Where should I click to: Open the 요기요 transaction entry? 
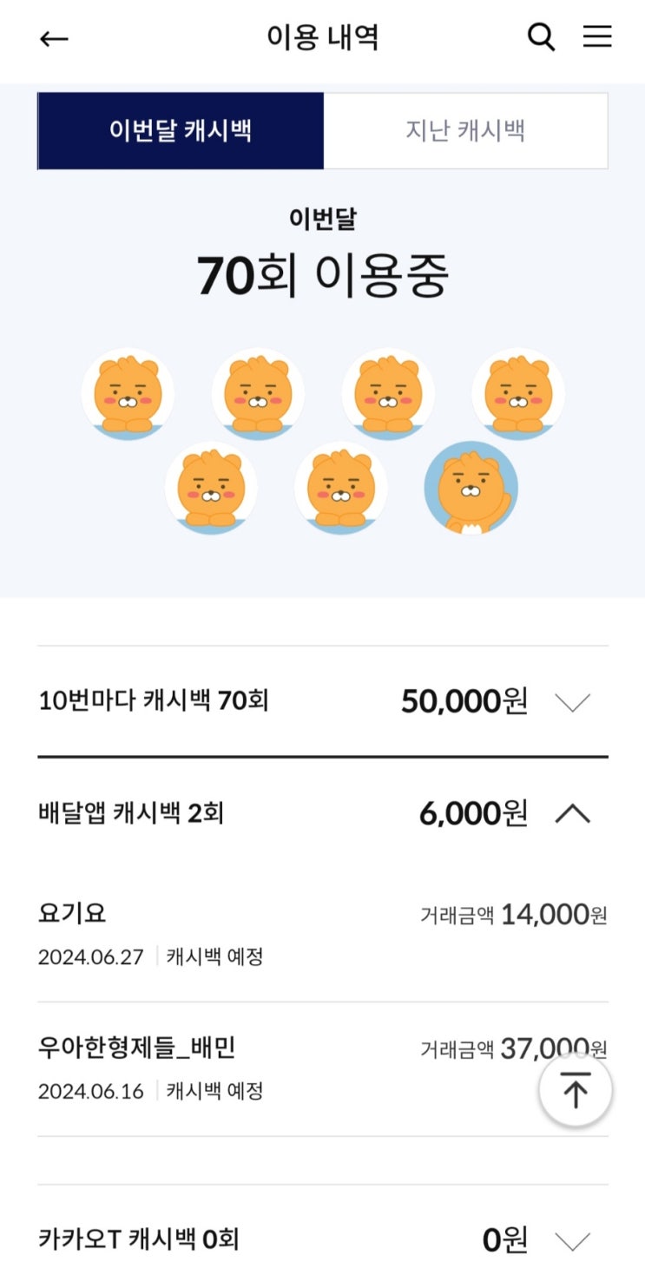(x=322, y=933)
